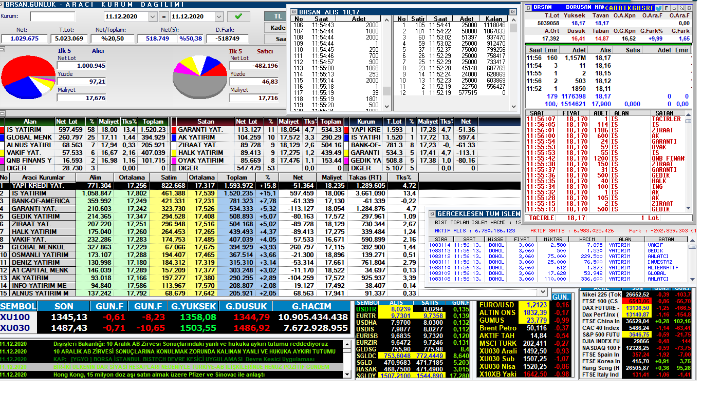
Task: Click MSCI TURK row
Action: [x=524, y=343]
